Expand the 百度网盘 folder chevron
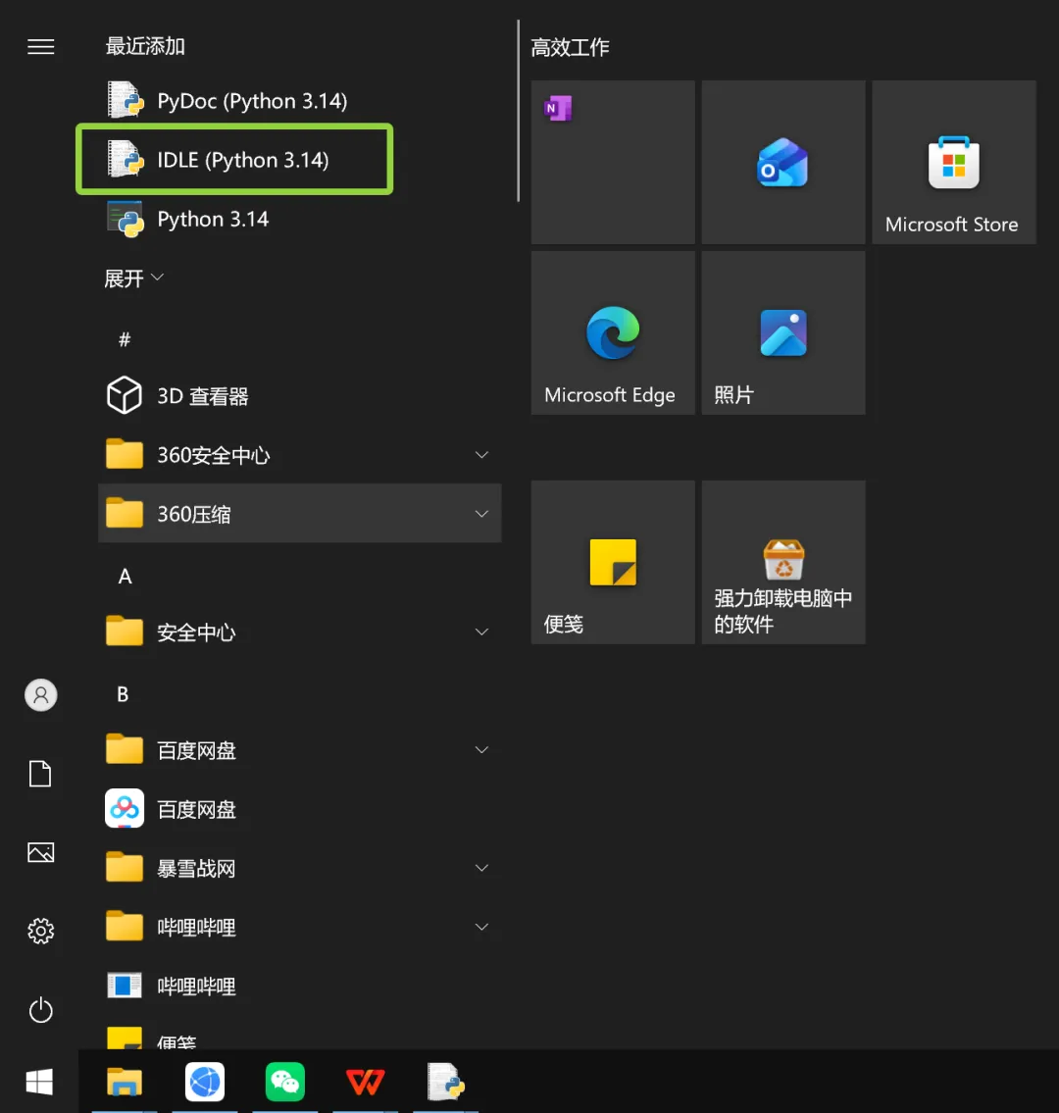1059x1113 pixels. click(481, 749)
